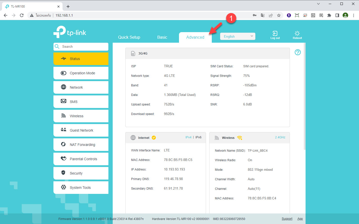Click the Network globe icon in sidebar
This screenshot has width=359, height=224.
(x=64, y=87)
